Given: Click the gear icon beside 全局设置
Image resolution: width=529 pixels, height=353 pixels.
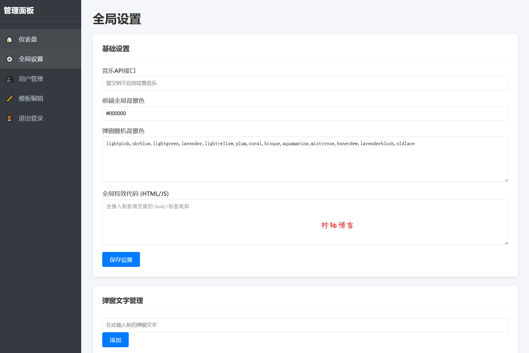Looking at the screenshot, I should point(10,59).
